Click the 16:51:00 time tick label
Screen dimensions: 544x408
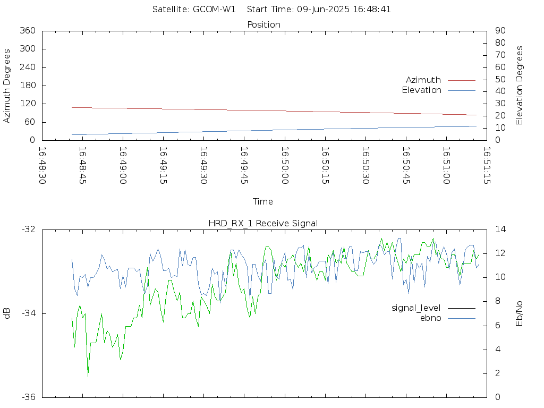[x=446, y=166]
